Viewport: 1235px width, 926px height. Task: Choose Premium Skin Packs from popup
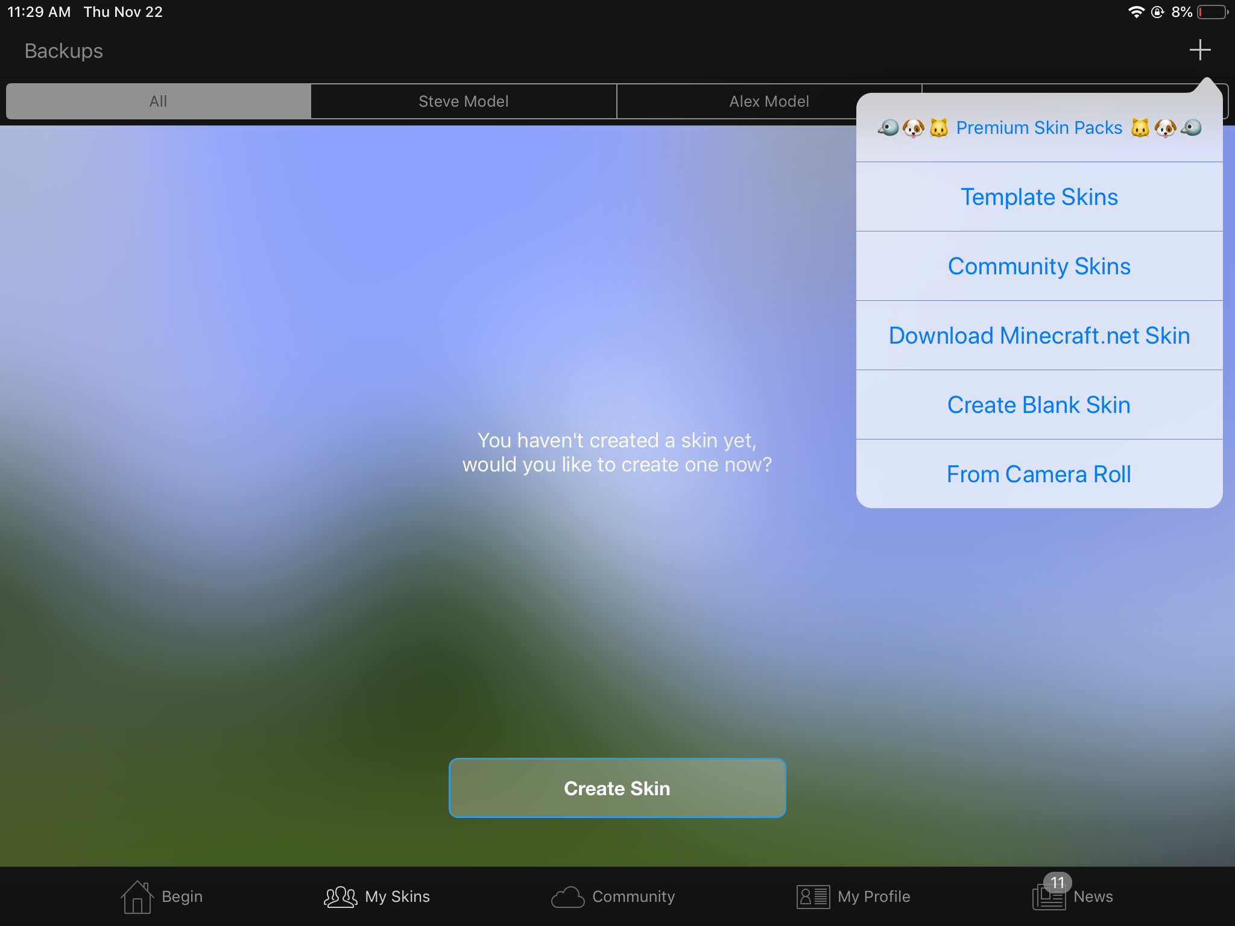pyautogui.click(x=1040, y=128)
